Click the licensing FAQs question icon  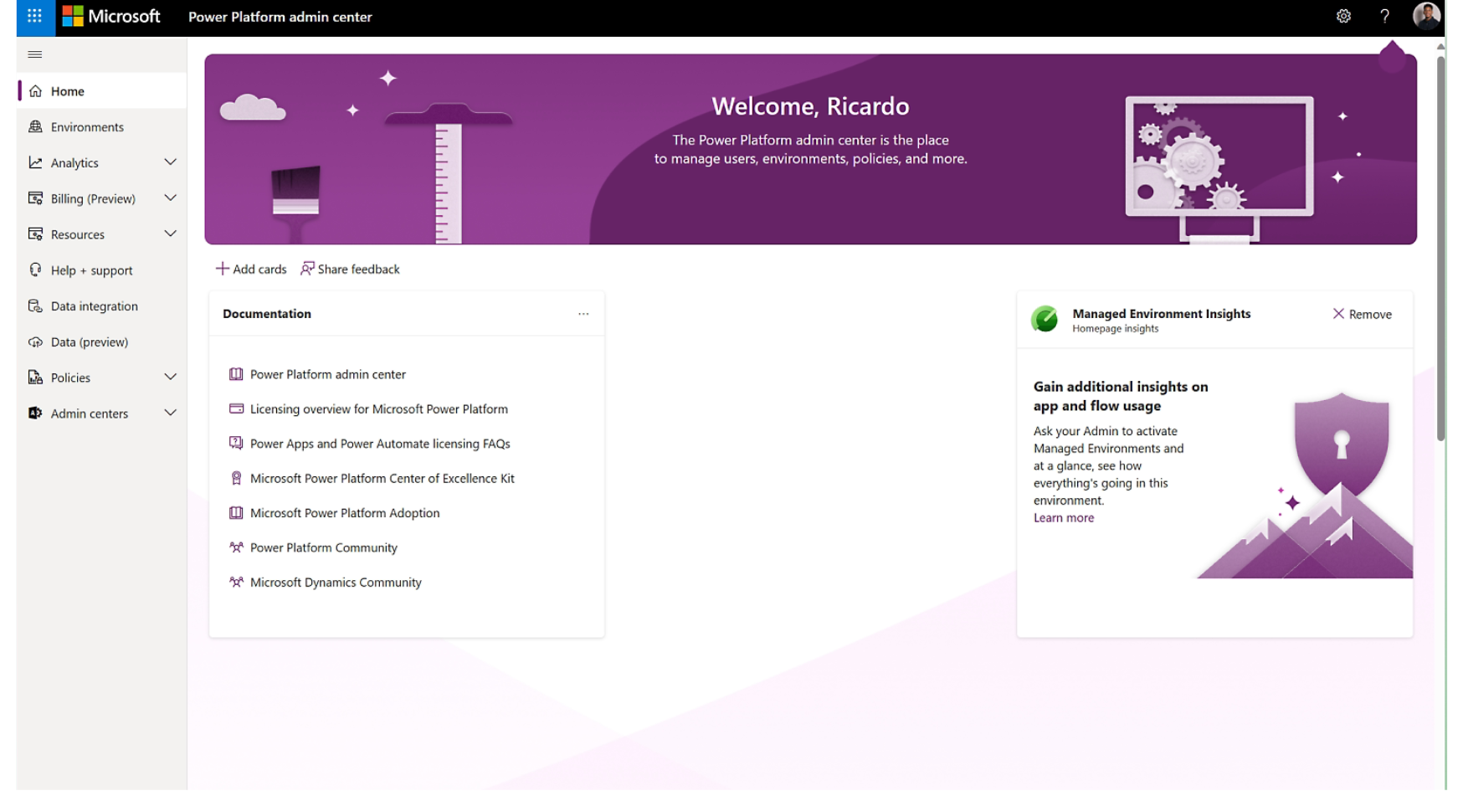click(236, 443)
